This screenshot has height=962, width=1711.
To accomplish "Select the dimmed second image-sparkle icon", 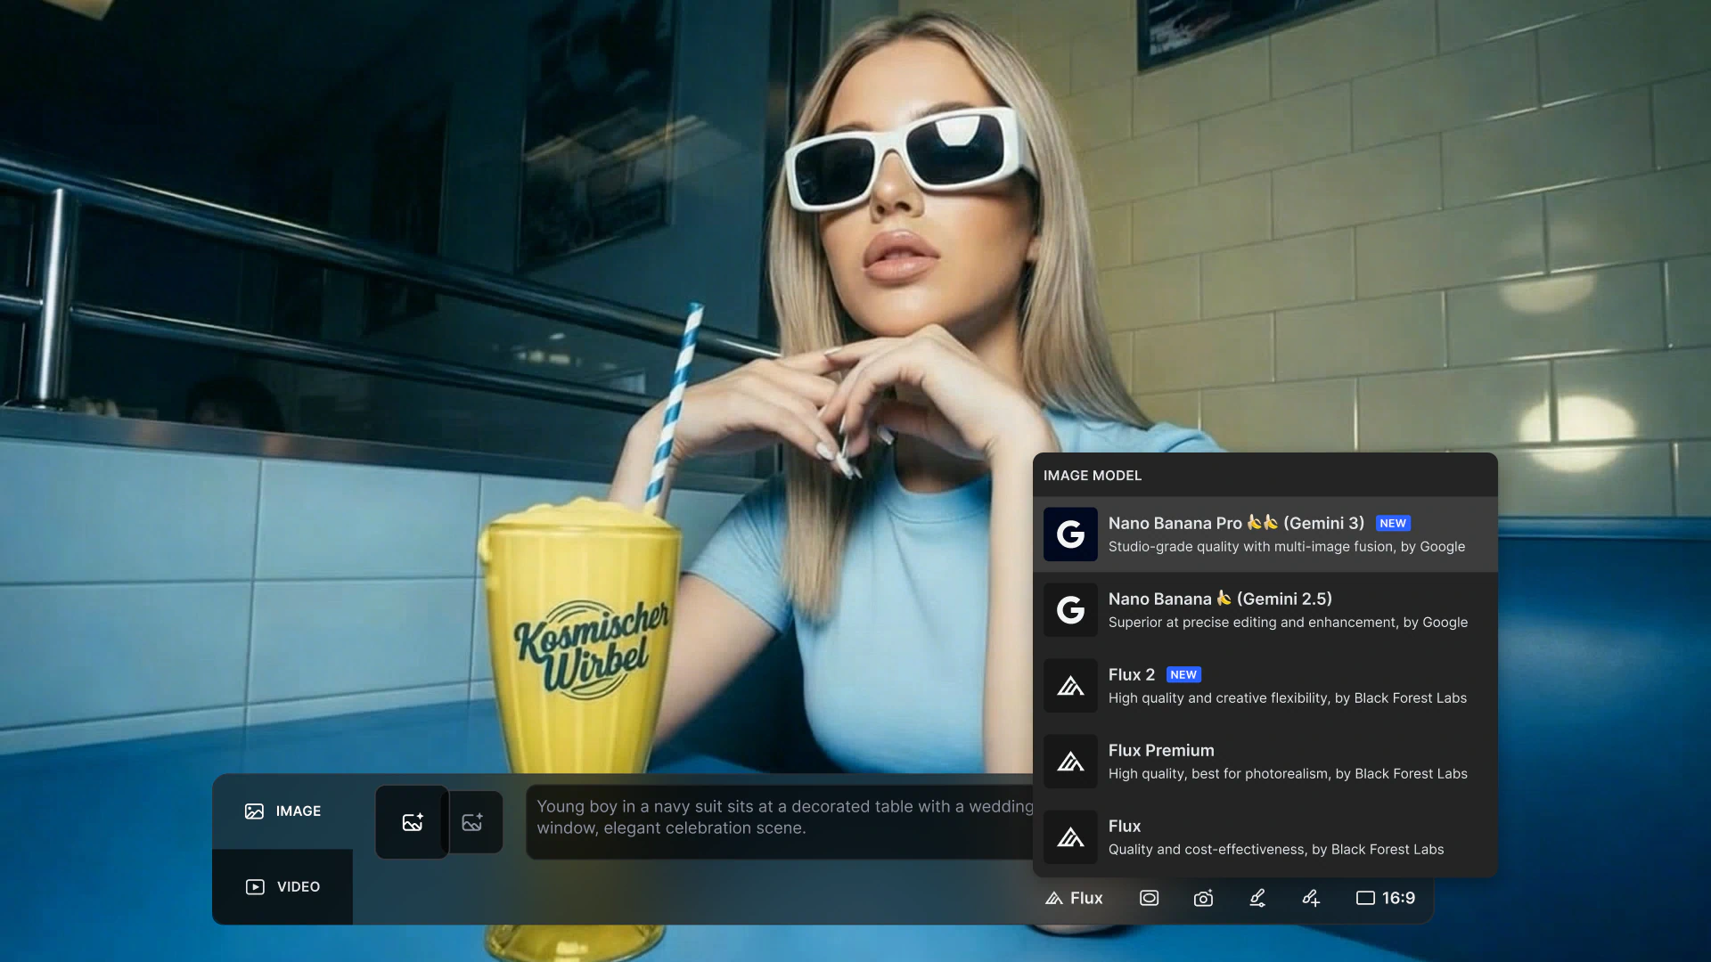I will point(472,822).
